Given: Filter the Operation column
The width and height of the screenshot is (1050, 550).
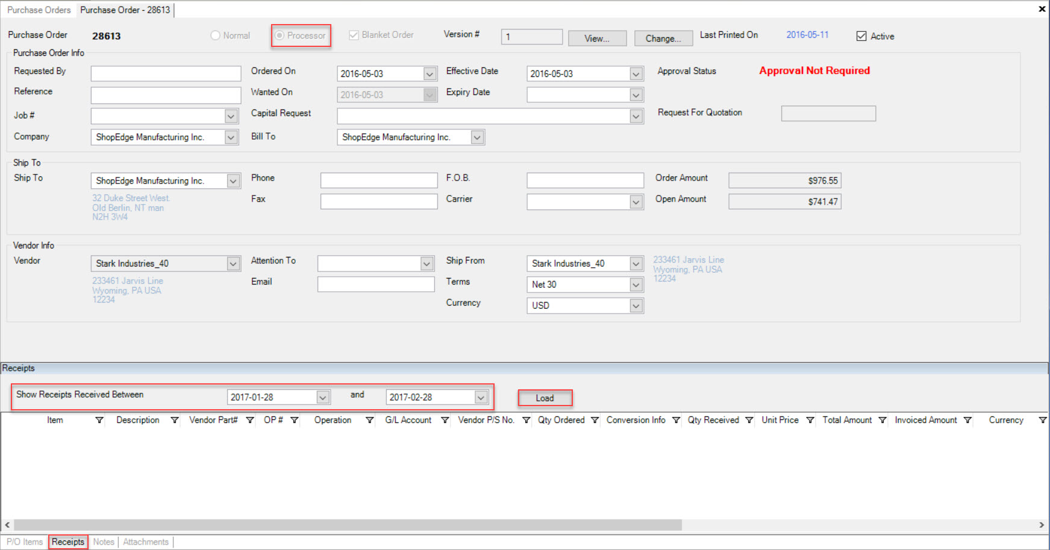Looking at the screenshot, I should pyautogui.click(x=370, y=420).
